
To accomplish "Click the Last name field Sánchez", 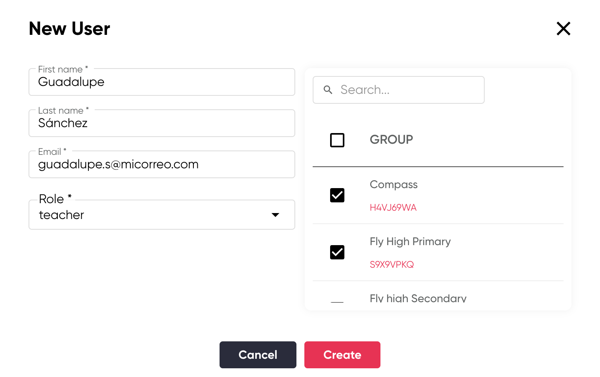I will tap(162, 123).
